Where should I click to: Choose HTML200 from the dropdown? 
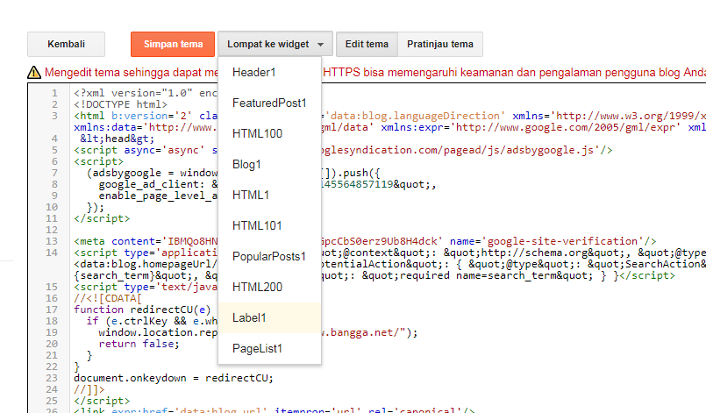point(270,287)
